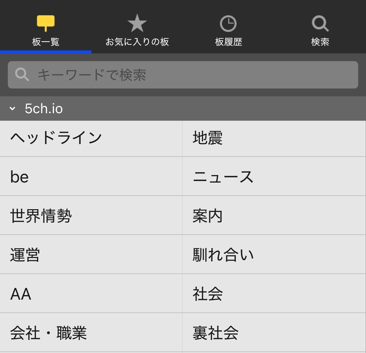The height and width of the screenshot is (353, 366).
Task: Tap the clock board history icon
Action: [x=228, y=23]
